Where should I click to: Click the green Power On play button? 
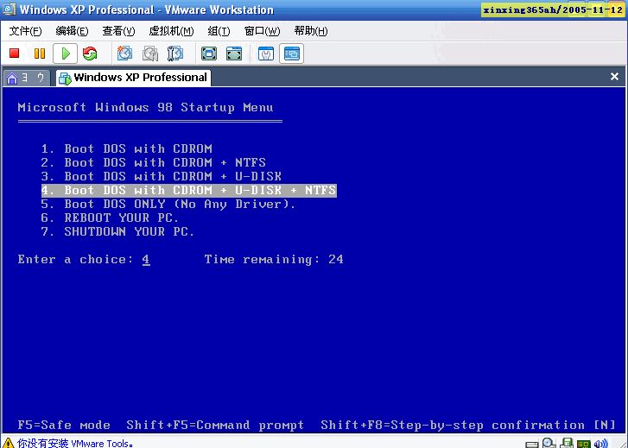coord(66,54)
